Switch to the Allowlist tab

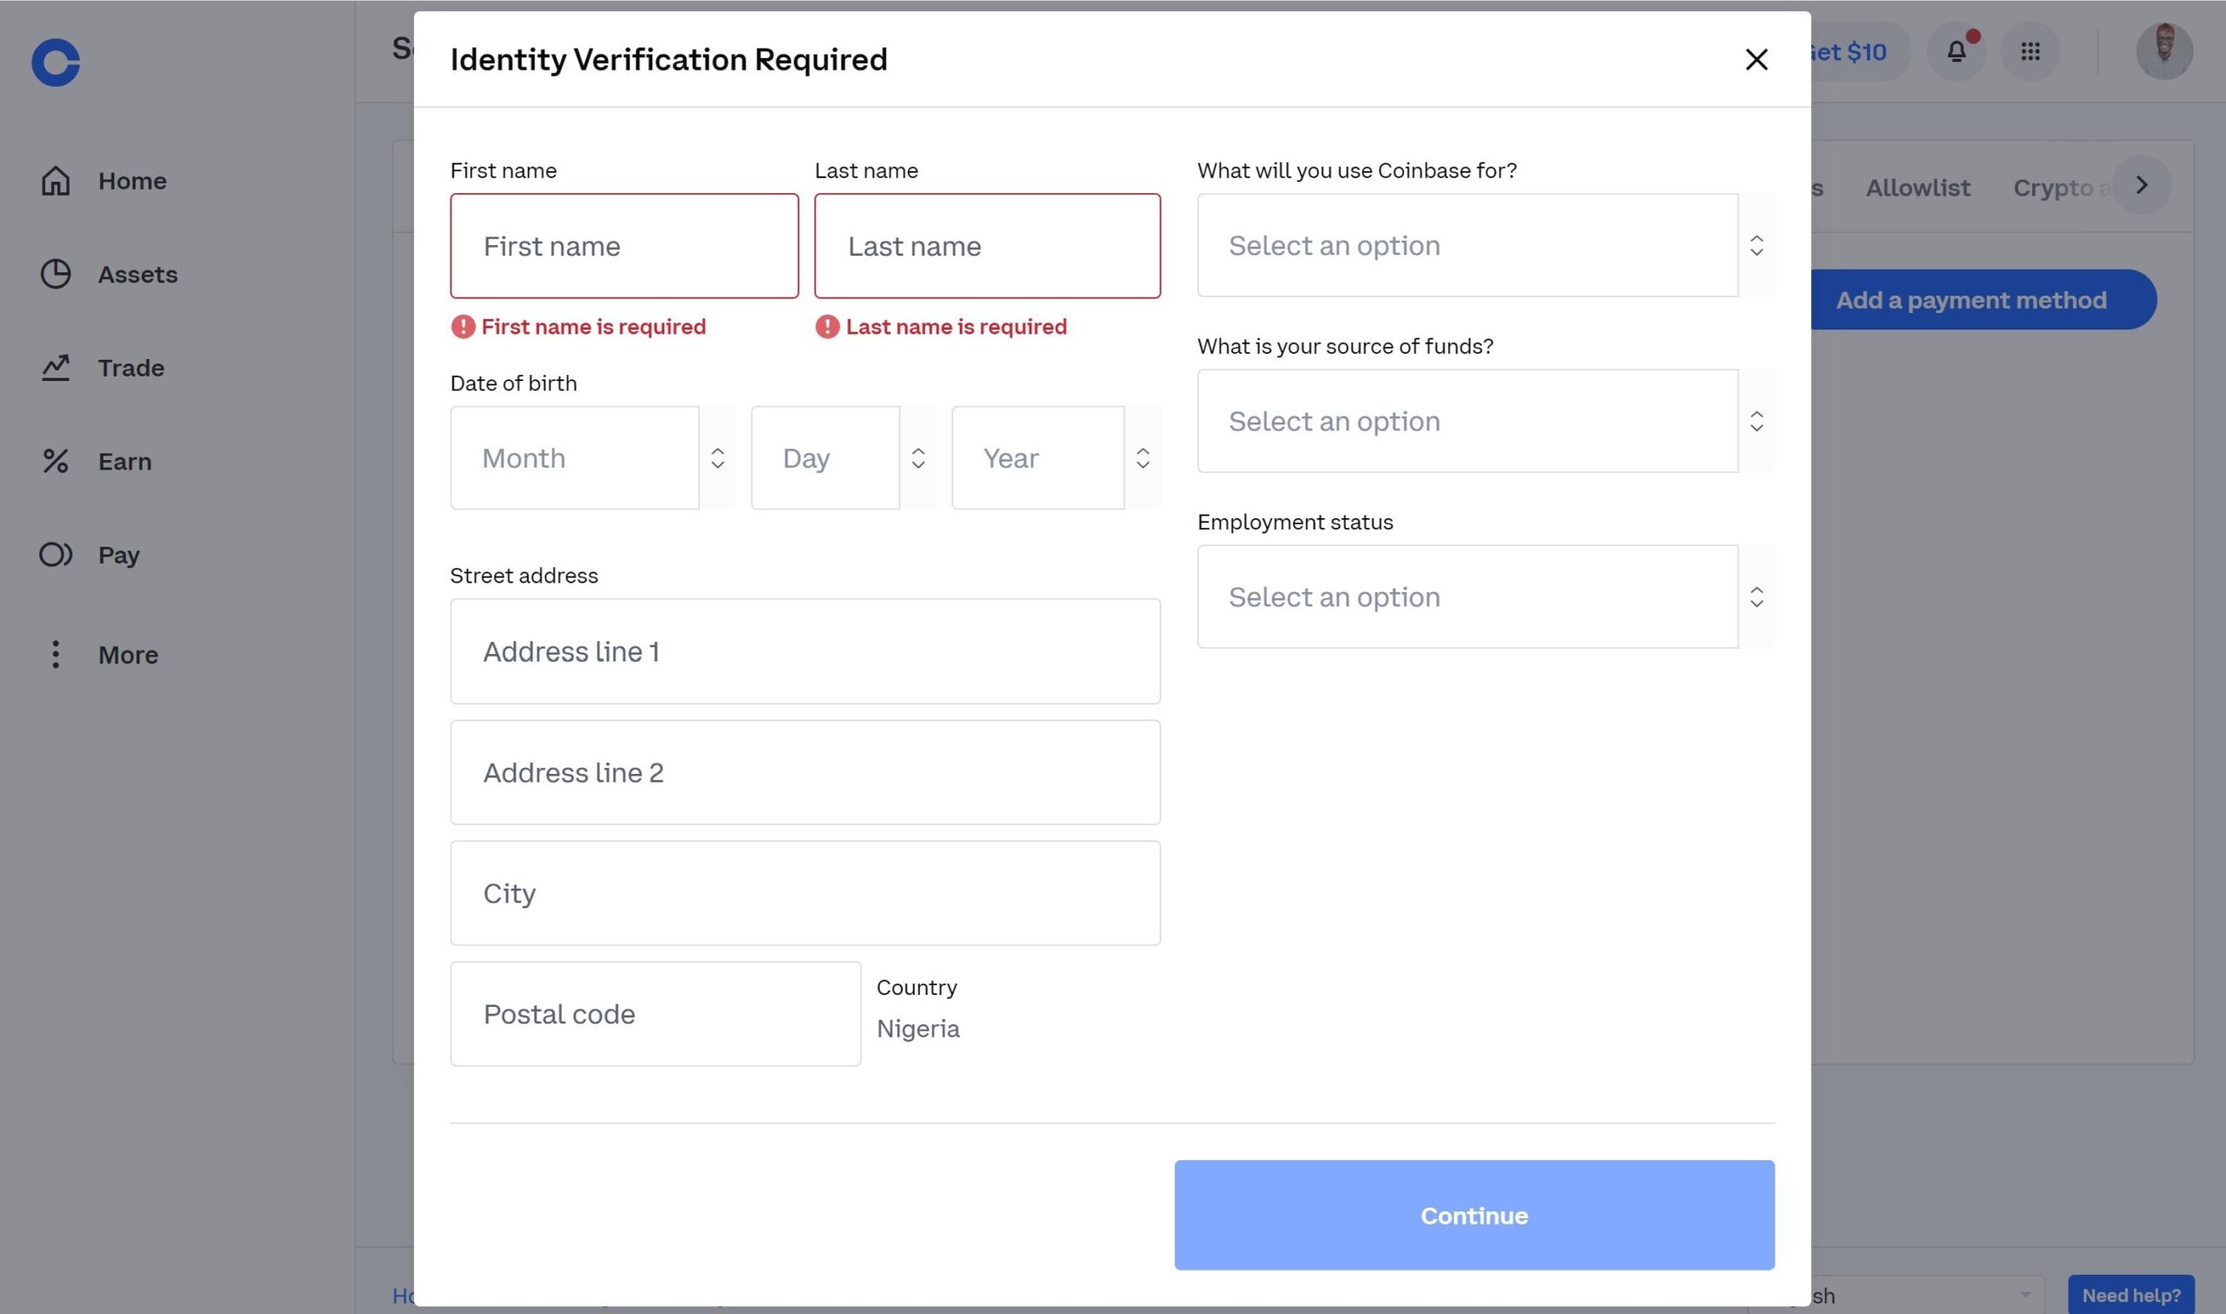(x=1918, y=188)
